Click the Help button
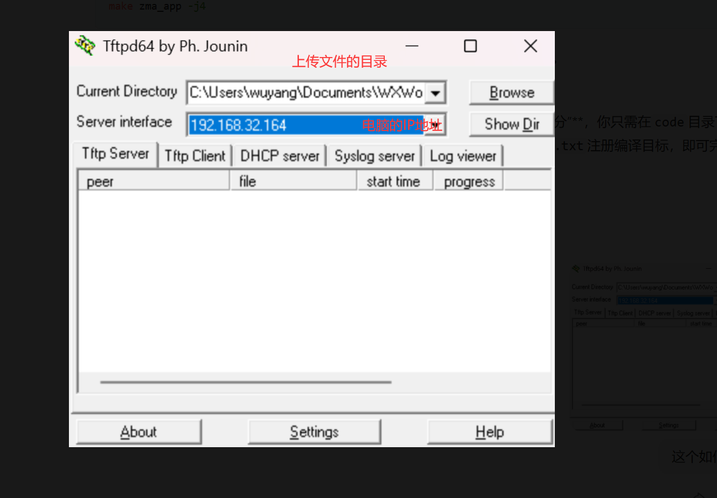The height and width of the screenshot is (498, 717). (x=489, y=432)
